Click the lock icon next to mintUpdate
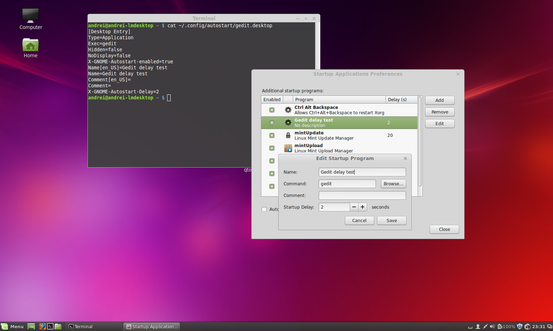The height and width of the screenshot is (331, 553). 288,135
